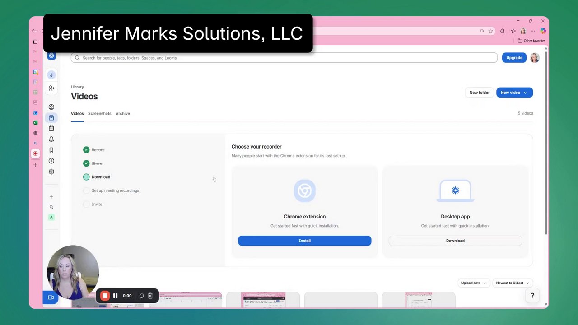Screen dimensions: 578x325
Task: Click the browser profile avatar in toolbar
Action: click(x=523, y=31)
